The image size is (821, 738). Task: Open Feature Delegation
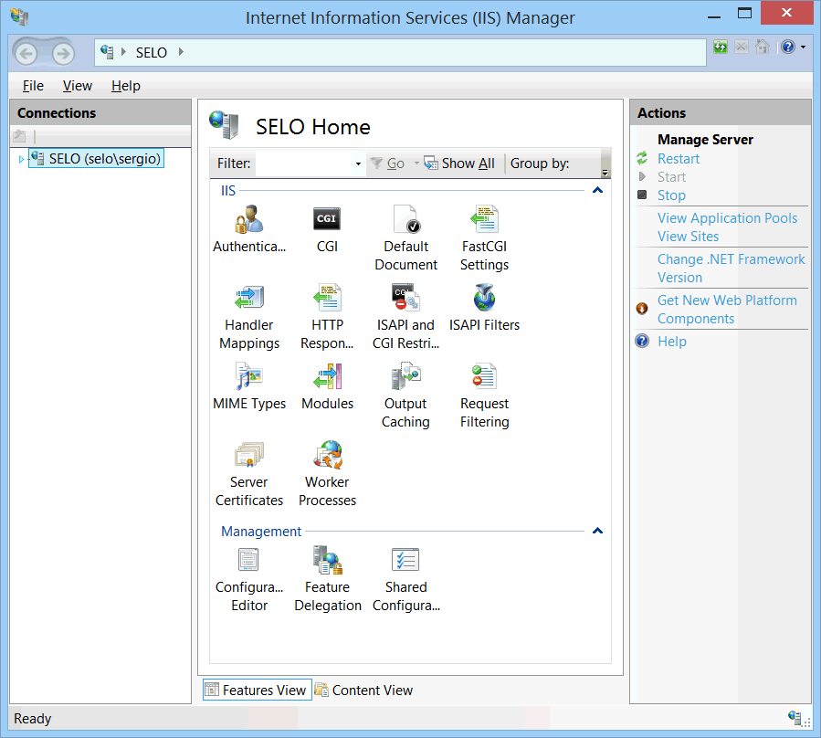pyautogui.click(x=327, y=579)
